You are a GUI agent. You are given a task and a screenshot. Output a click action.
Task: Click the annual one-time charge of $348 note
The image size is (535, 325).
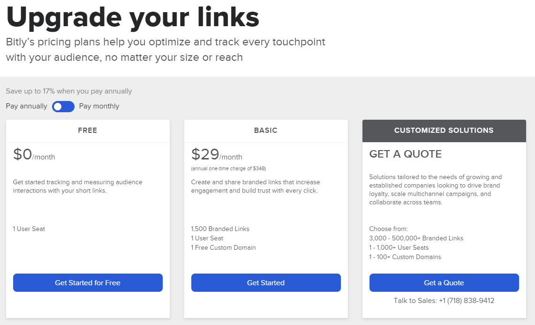pyautogui.click(x=228, y=168)
